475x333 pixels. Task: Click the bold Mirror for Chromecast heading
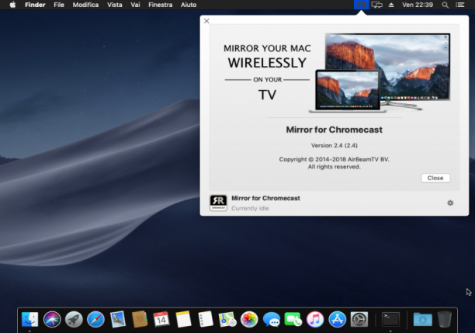point(335,130)
